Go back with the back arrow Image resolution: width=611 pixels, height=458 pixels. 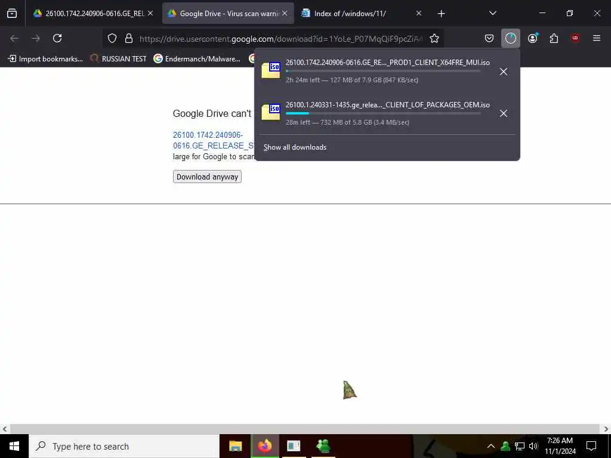click(14, 38)
